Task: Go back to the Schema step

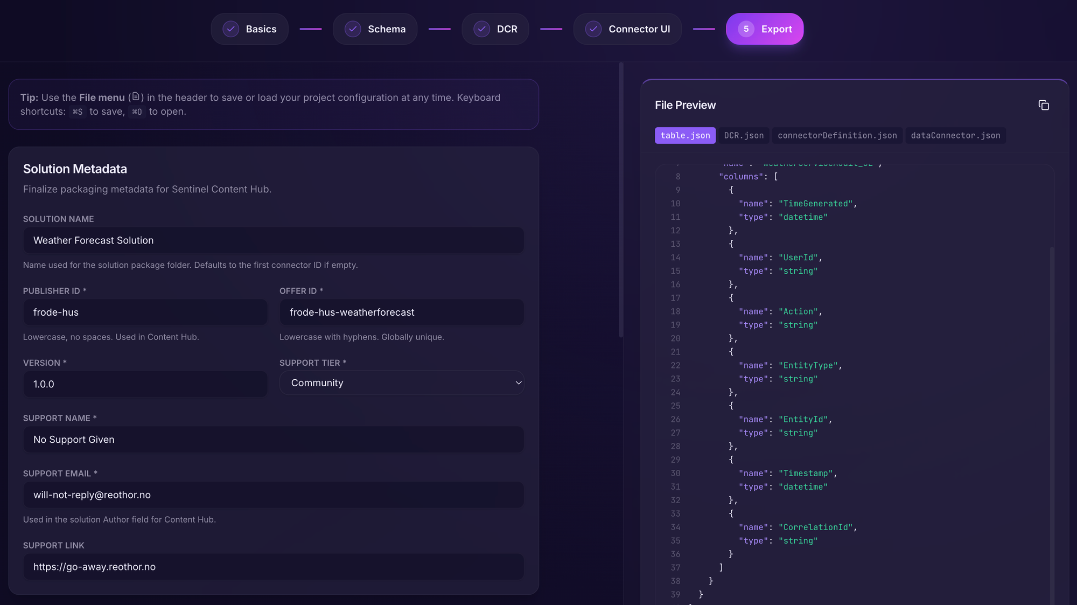Action: [x=386, y=29]
